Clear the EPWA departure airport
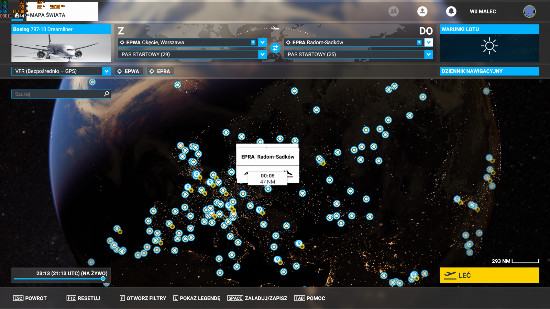 click(253, 42)
